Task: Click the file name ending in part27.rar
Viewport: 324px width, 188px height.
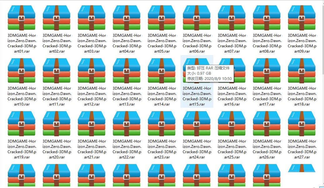Action: [x=302, y=149]
